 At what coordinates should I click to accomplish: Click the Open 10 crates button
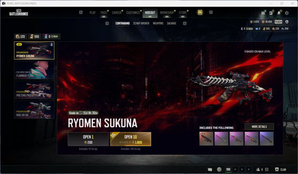(x=131, y=139)
